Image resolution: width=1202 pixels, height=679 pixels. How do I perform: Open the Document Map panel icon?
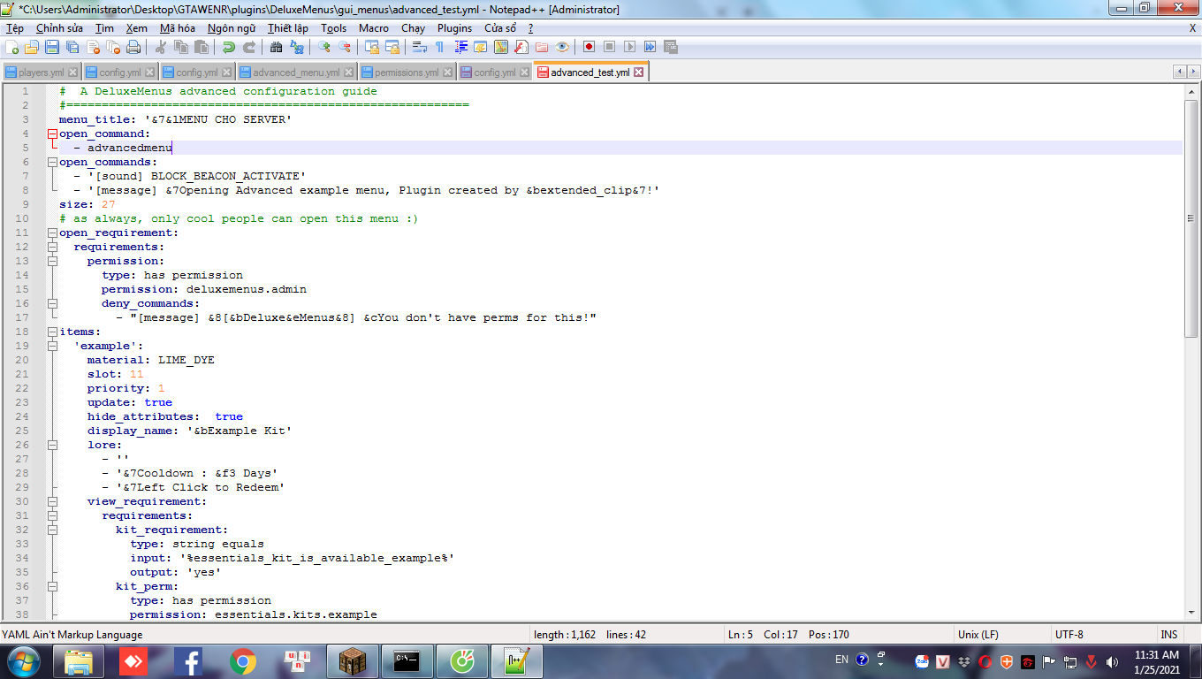click(501, 47)
